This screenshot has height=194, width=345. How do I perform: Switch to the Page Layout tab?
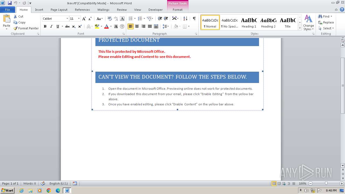tap(59, 9)
